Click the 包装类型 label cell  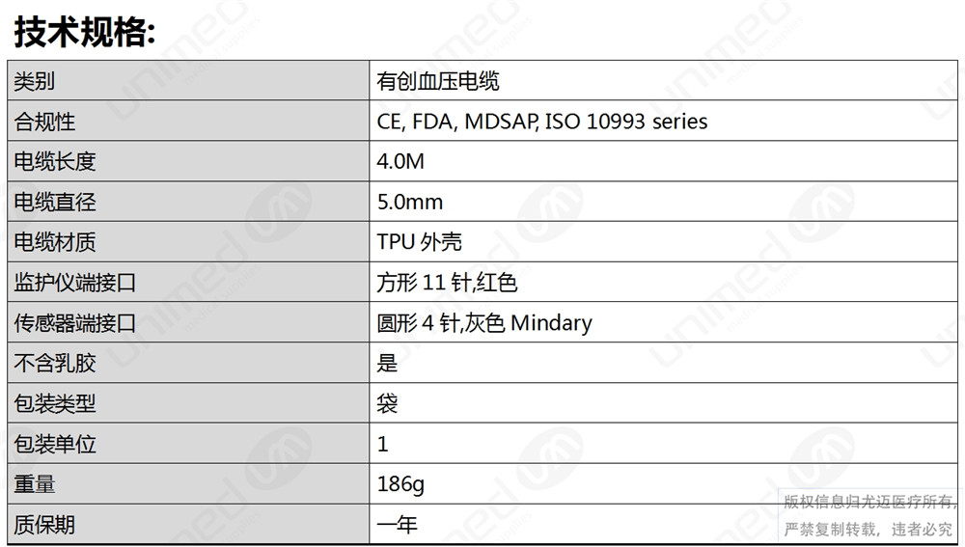click(188, 403)
